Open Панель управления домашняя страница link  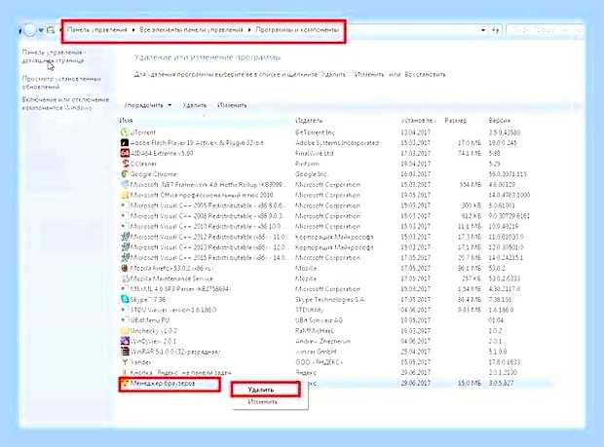[x=54, y=56]
